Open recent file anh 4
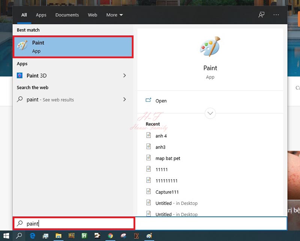Viewport: 300px width, 241px height. coord(161,136)
